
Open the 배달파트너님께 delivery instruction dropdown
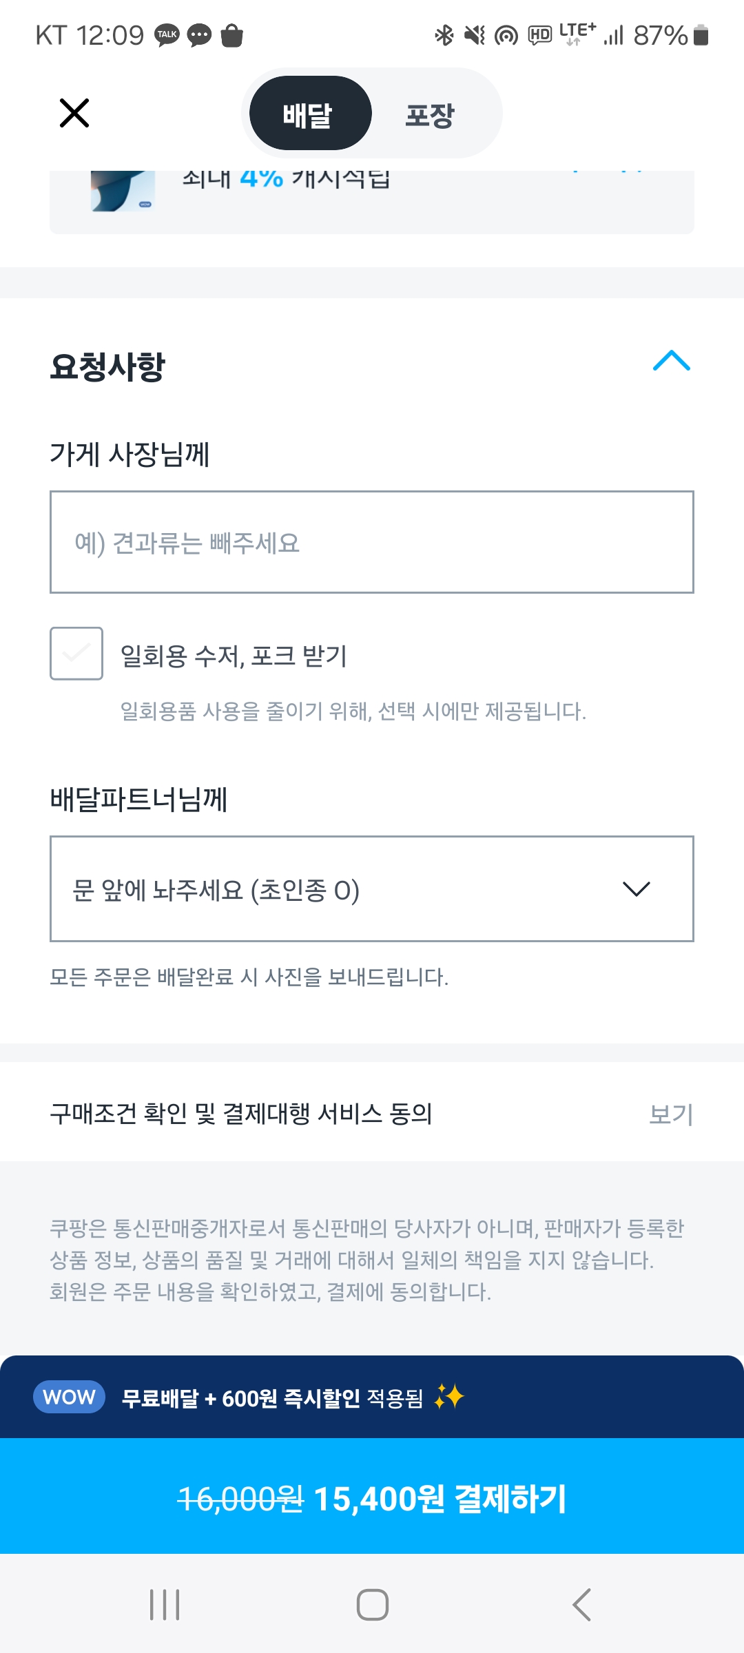click(344, 889)
